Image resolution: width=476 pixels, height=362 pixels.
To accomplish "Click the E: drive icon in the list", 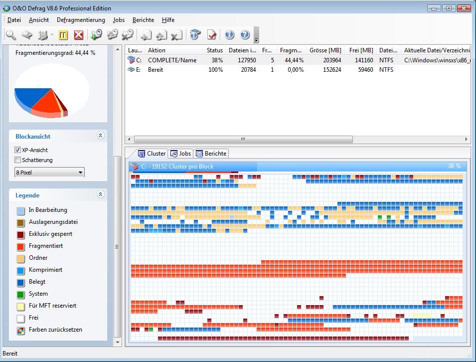I will 131,69.
